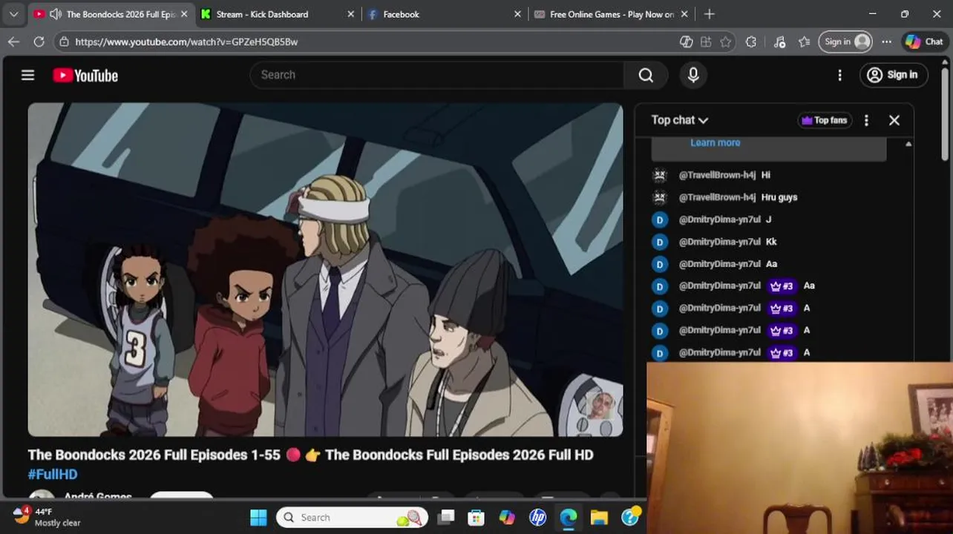Close the live chat panel
The height and width of the screenshot is (534, 953).
pos(894,120)
